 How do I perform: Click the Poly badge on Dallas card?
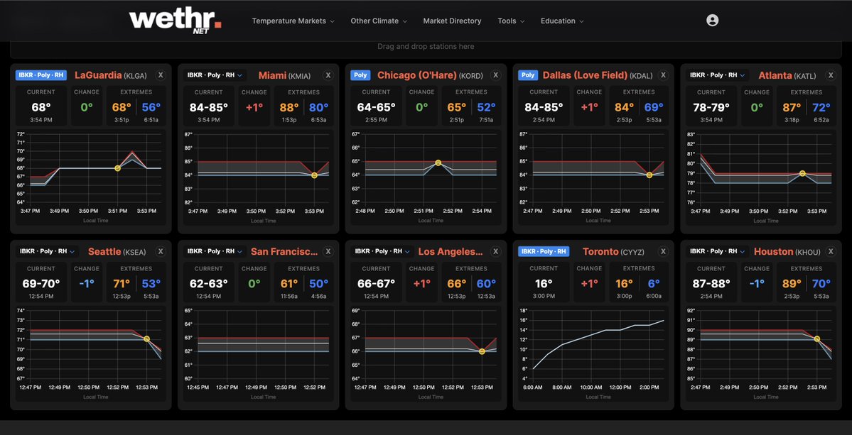pos(527,75)
